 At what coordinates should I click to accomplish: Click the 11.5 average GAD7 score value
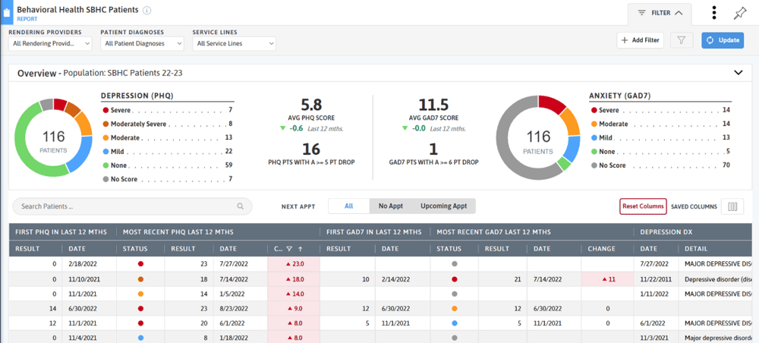(433, 105)
